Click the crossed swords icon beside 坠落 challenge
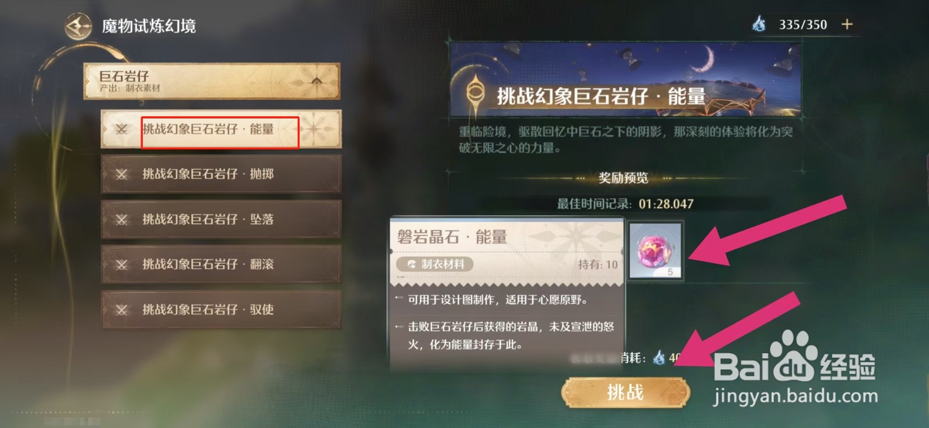929x428 pixels. click(121, 220)
